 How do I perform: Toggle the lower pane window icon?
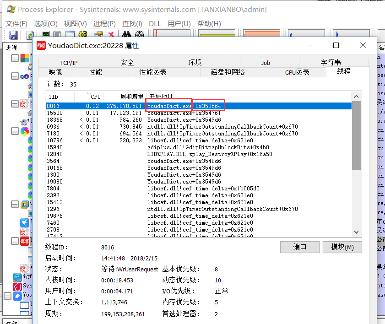[70, 34]
